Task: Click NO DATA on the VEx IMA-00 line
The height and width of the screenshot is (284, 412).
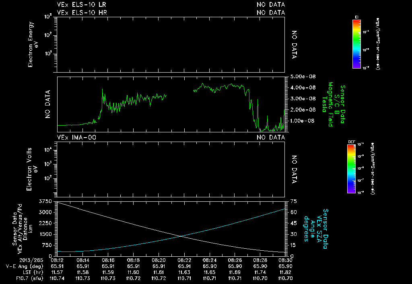Action: [271, 137]
